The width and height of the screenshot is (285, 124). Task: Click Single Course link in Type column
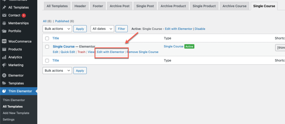173,46
